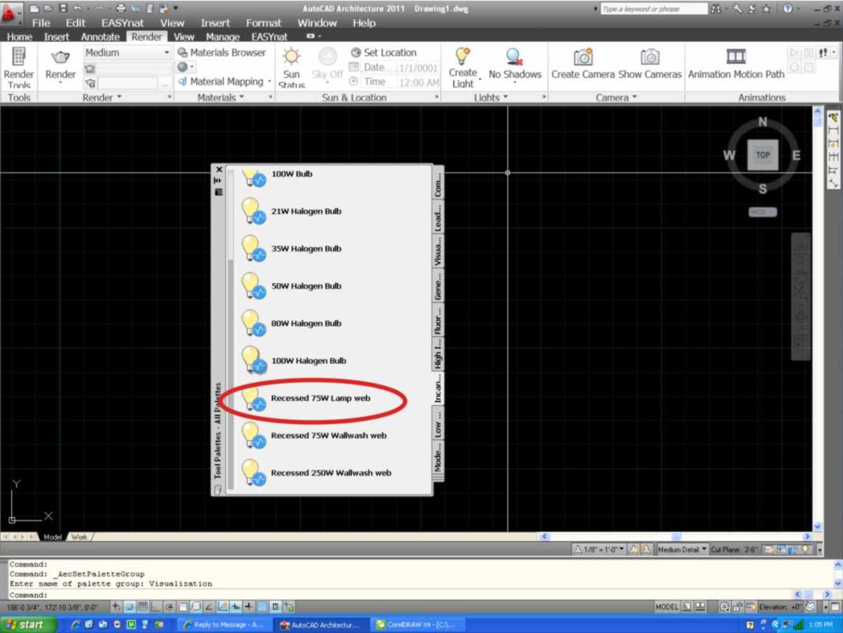Switch to the Annotate ribbon tab

100,37
